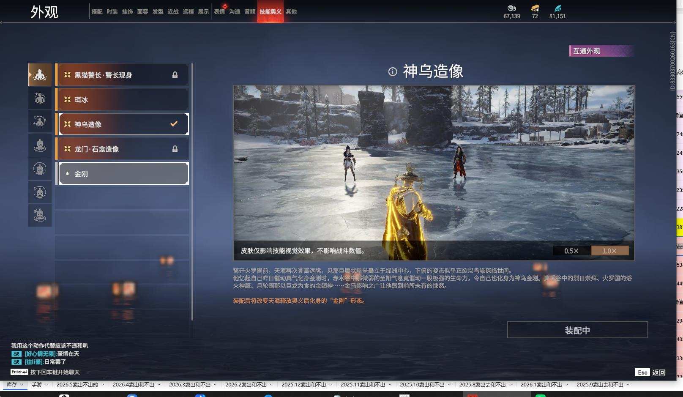Click the chat channel icon before 好心情无限
This screenshot has height=397, width=683.
[16, 354]
